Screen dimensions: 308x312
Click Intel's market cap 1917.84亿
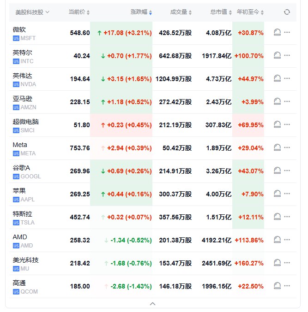pyautogui.click(x=217, y=56)
